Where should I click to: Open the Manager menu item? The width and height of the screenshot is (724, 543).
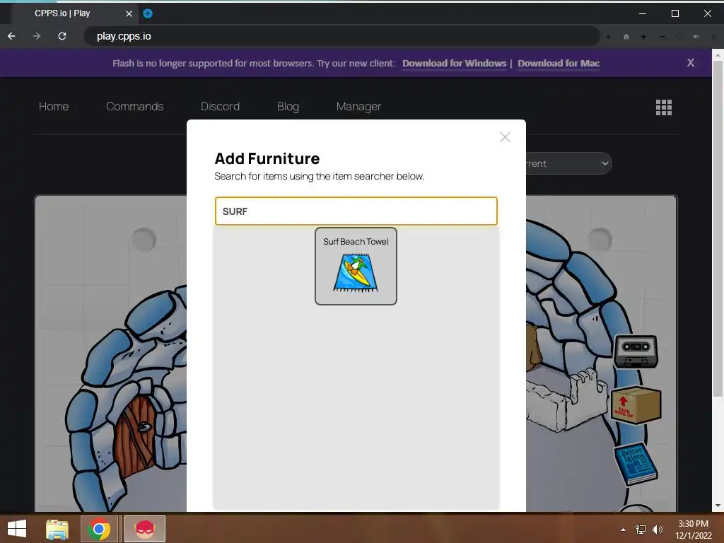coord(358,106)
